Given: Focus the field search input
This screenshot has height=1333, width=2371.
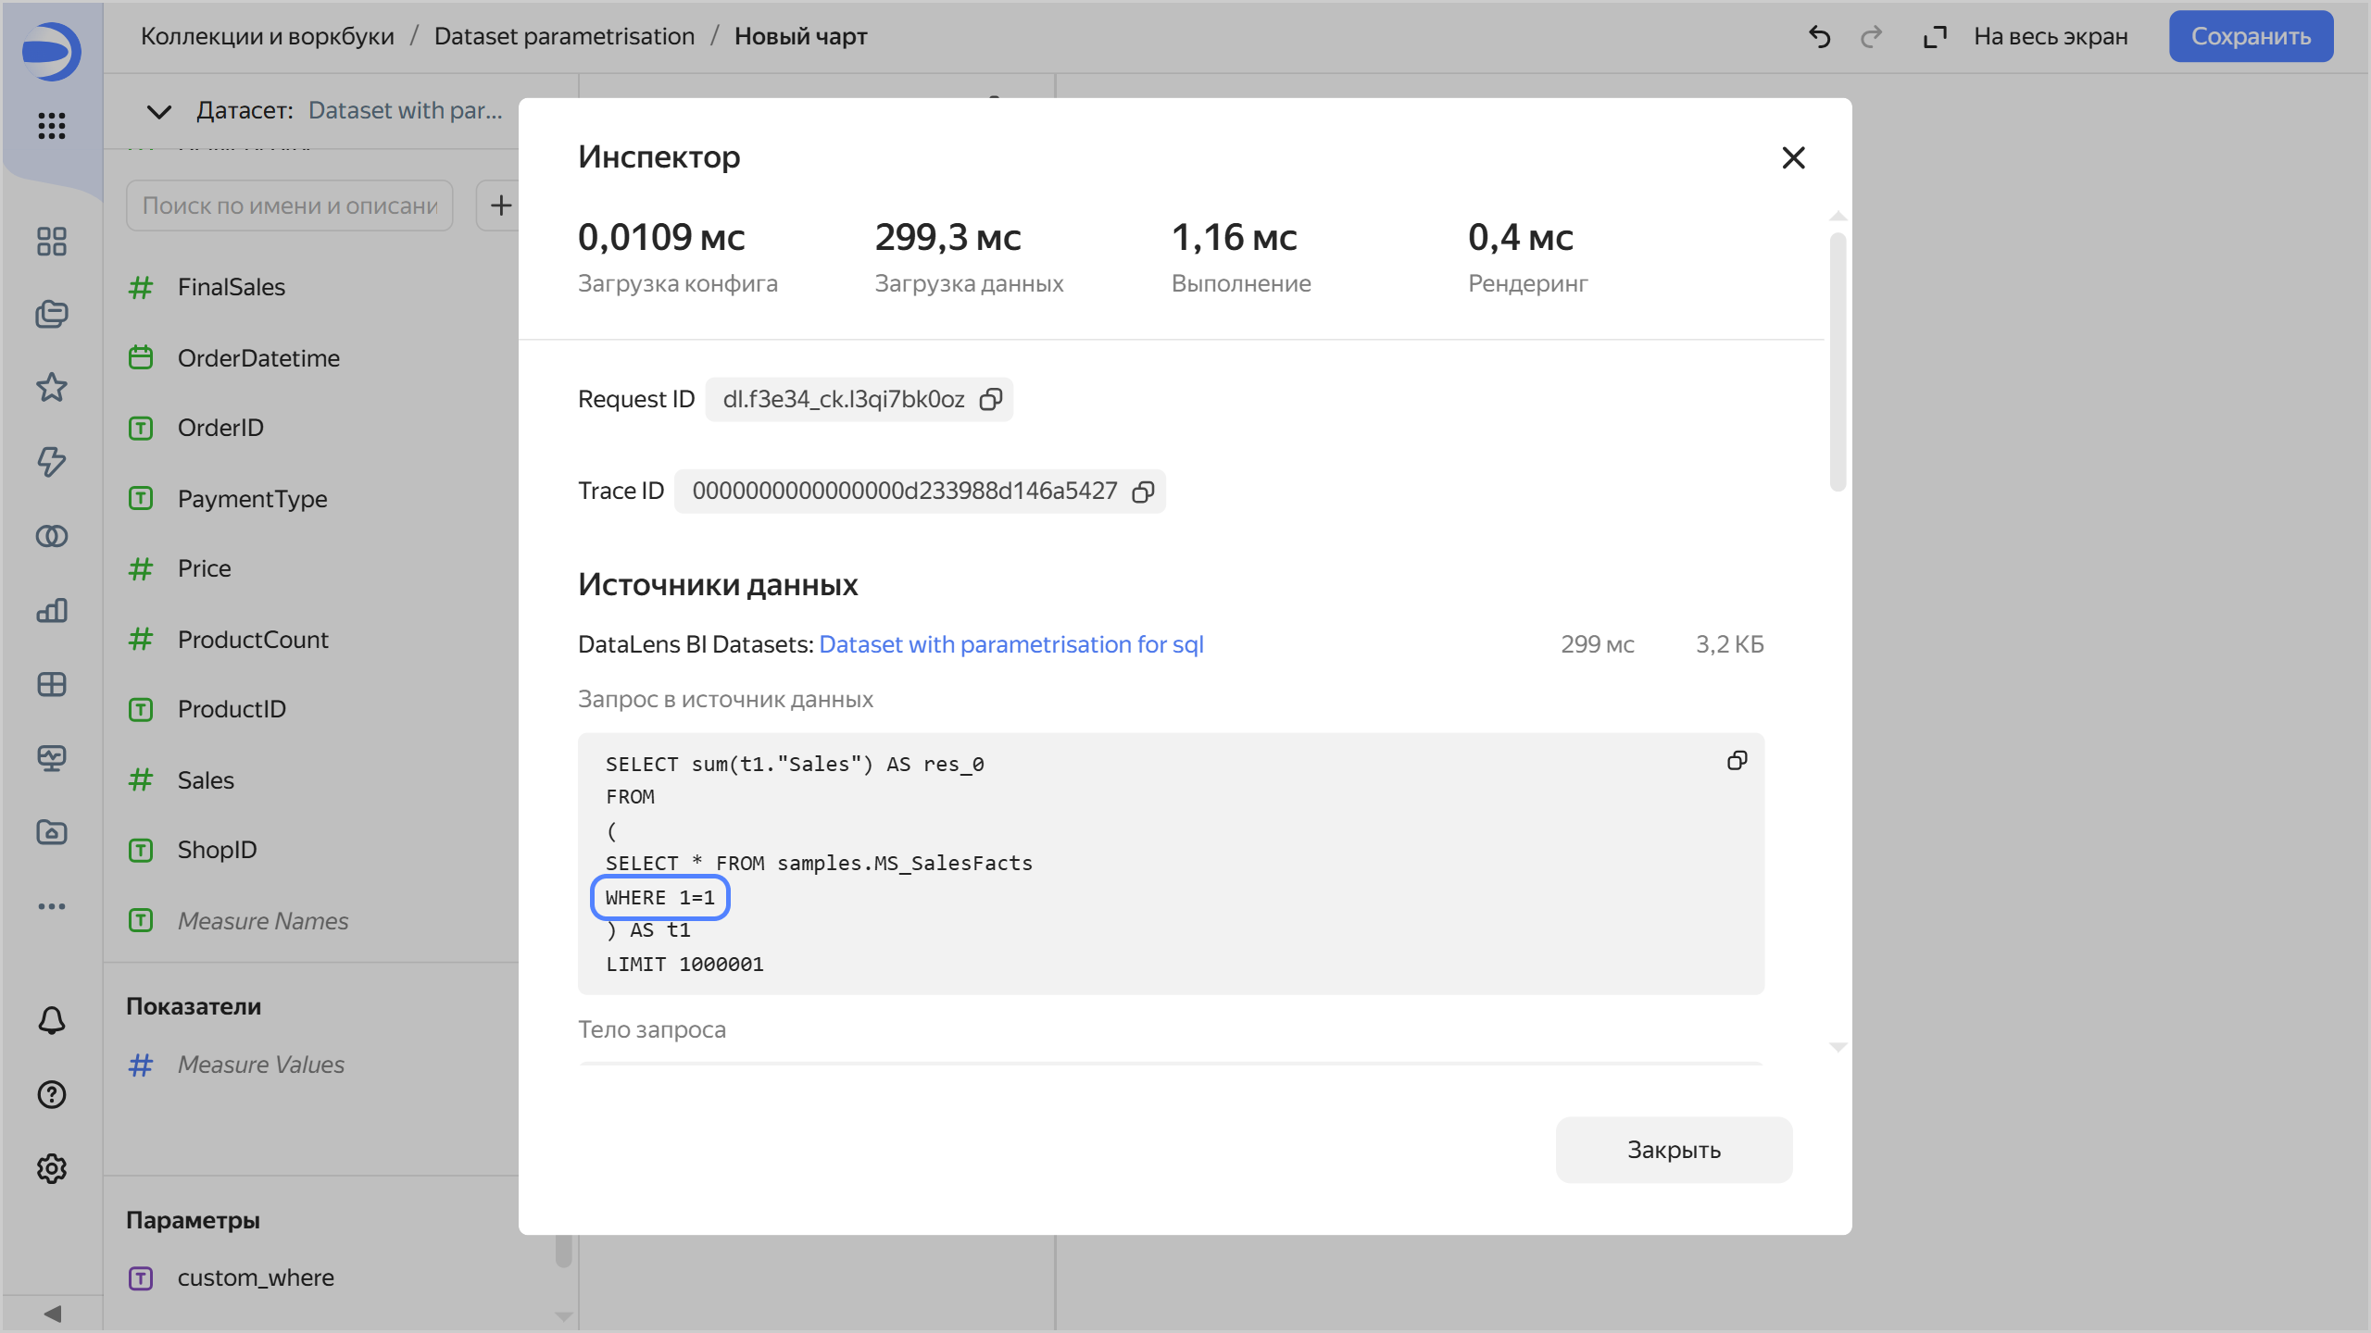Looking at the screenshot, I should point(289,206).
